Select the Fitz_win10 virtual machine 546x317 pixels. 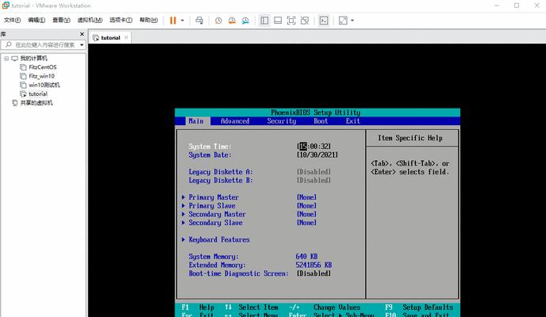(41, 76)
